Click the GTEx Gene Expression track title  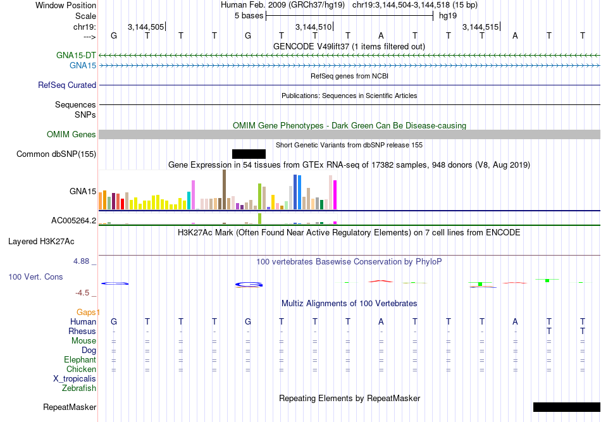click(x=349, y=164)
